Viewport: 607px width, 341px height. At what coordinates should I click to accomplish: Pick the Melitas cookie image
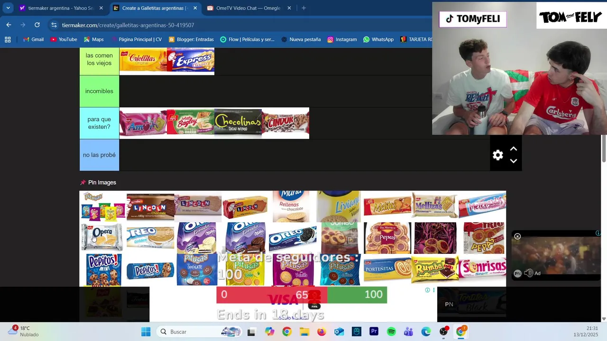pyautogui.click(x=387, y=206)
